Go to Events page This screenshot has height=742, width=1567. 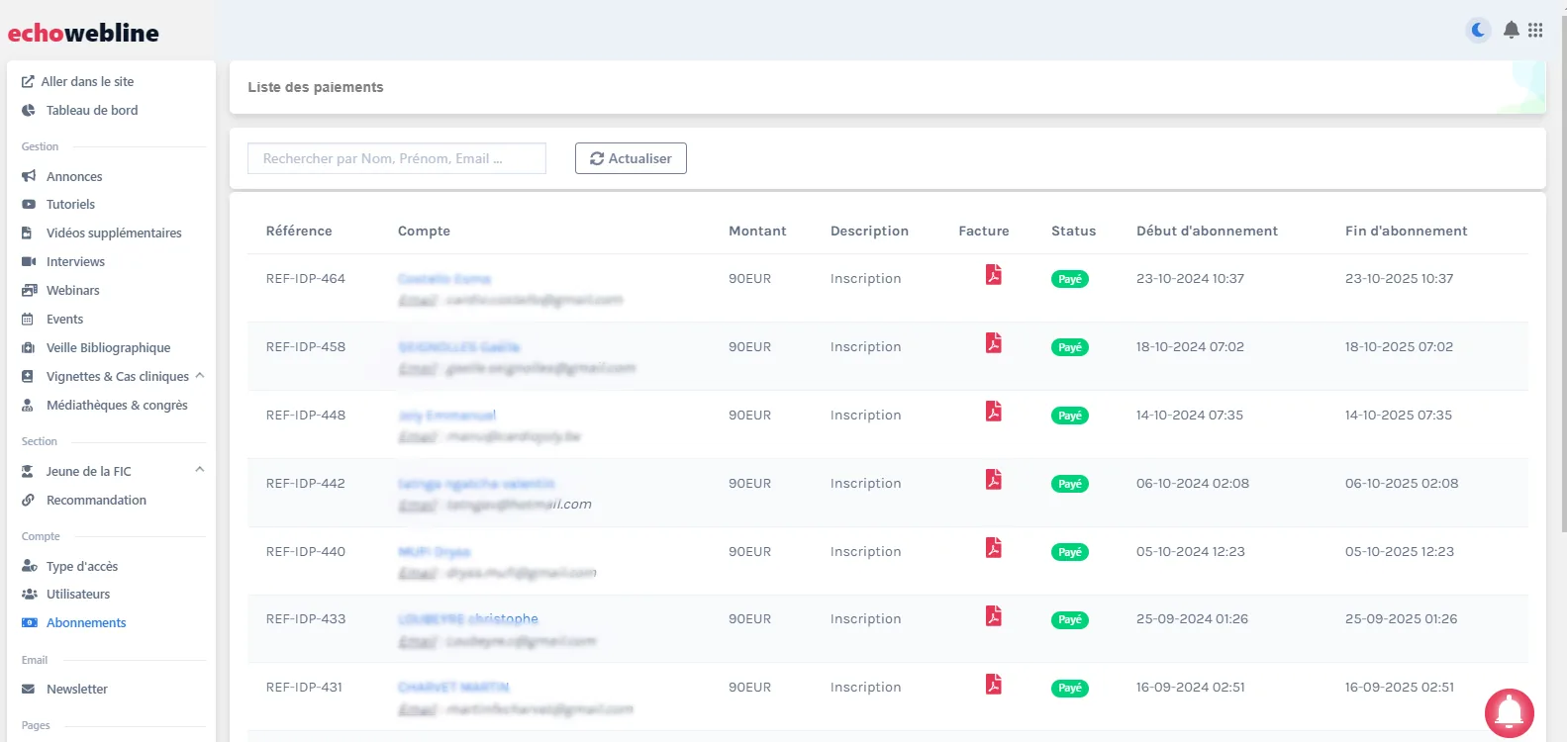[52, 319]
